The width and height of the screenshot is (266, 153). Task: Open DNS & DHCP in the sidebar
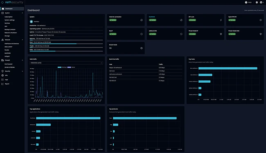pyautogui.click(x=8, y=47)
